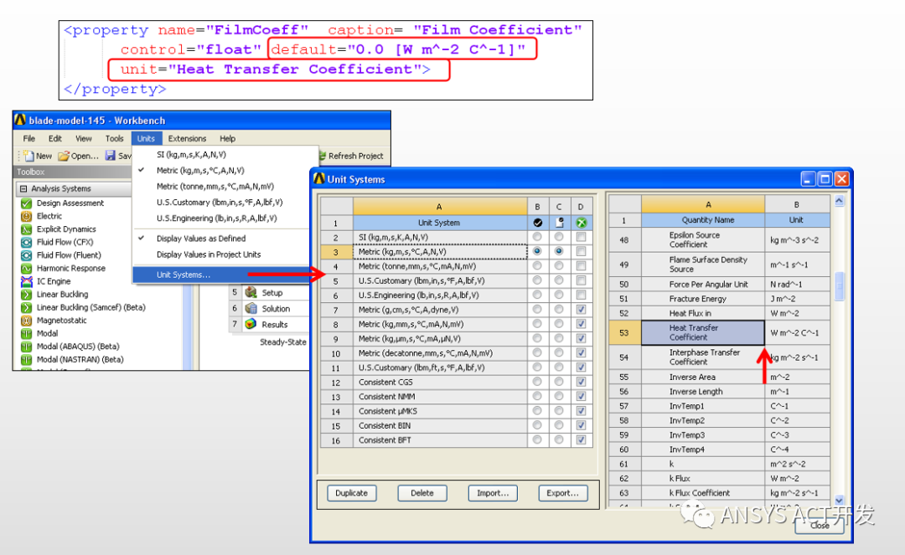Open the View menu in Workbench
Screen dimensions: 905x555
pos(84,138)
